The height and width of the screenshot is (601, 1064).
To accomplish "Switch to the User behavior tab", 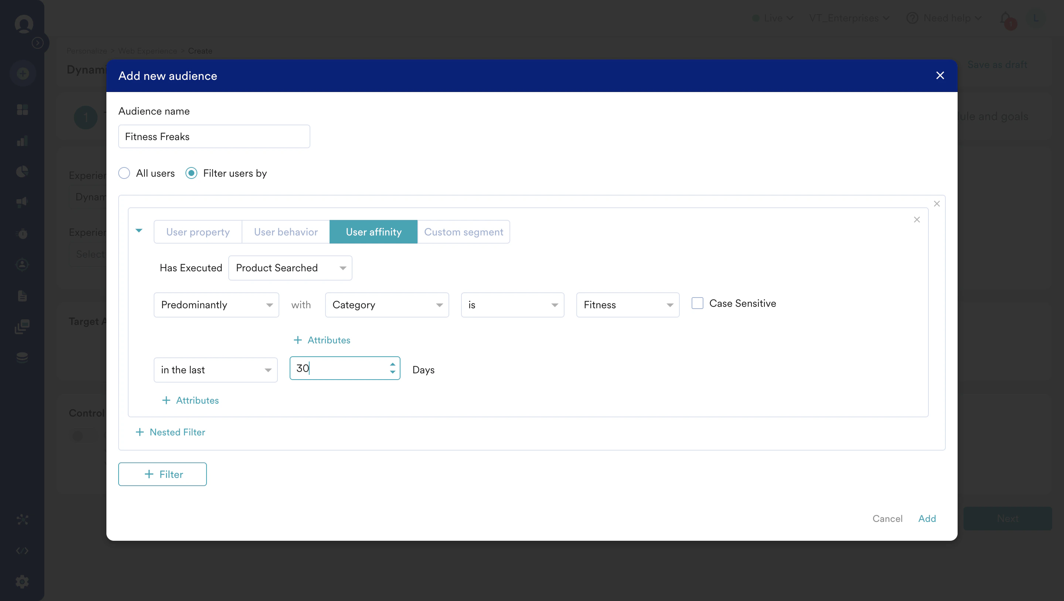I will click(286, 232).
